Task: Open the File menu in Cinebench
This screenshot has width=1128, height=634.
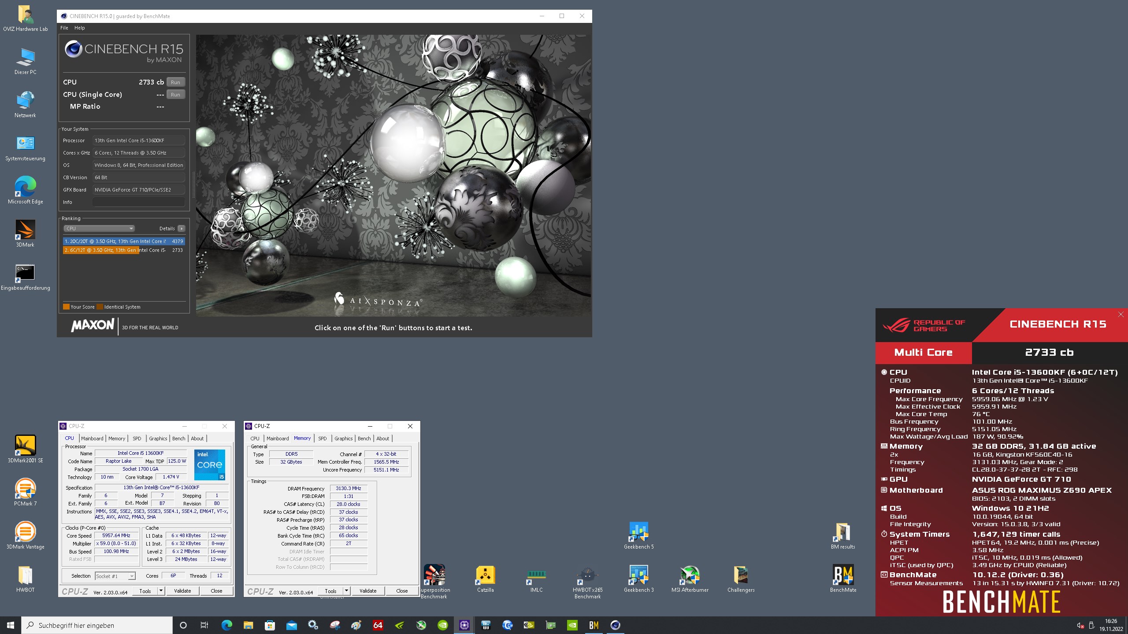Action: (64, 28)
